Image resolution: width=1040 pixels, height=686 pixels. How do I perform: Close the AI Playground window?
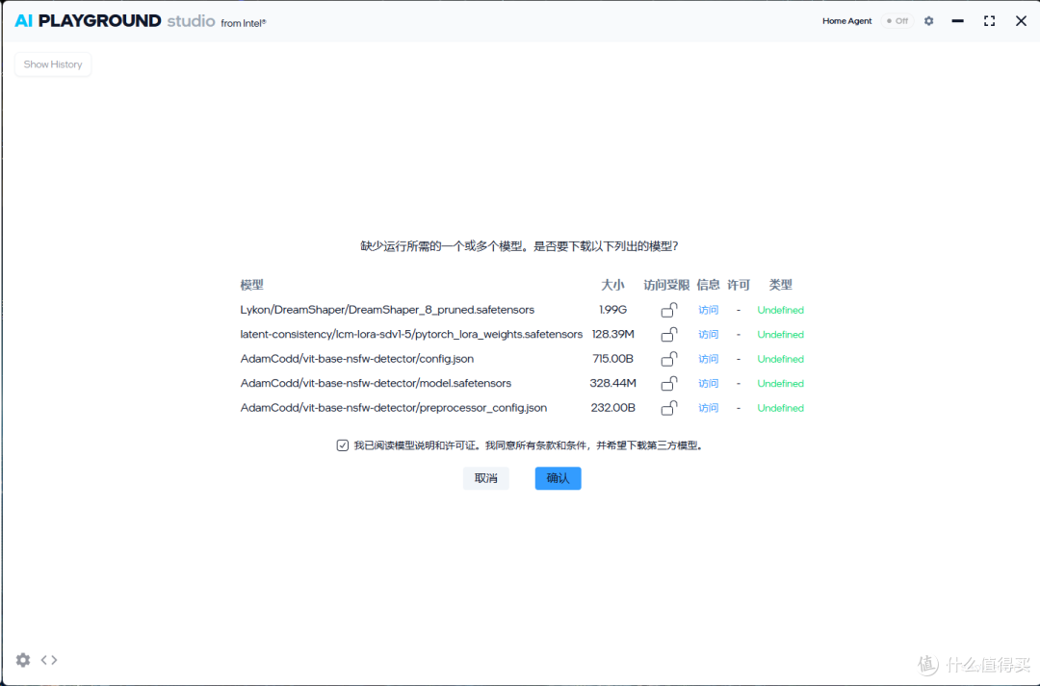pyautogui.click(x=1021, y=21)
